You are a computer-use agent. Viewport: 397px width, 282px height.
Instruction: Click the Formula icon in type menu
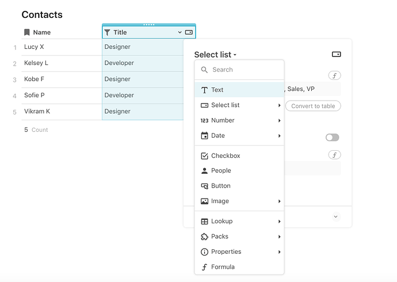(x=204, y=267)
